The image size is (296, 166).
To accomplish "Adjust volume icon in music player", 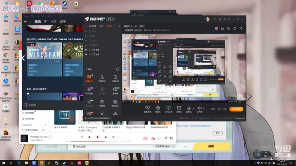I will point(159,138).
